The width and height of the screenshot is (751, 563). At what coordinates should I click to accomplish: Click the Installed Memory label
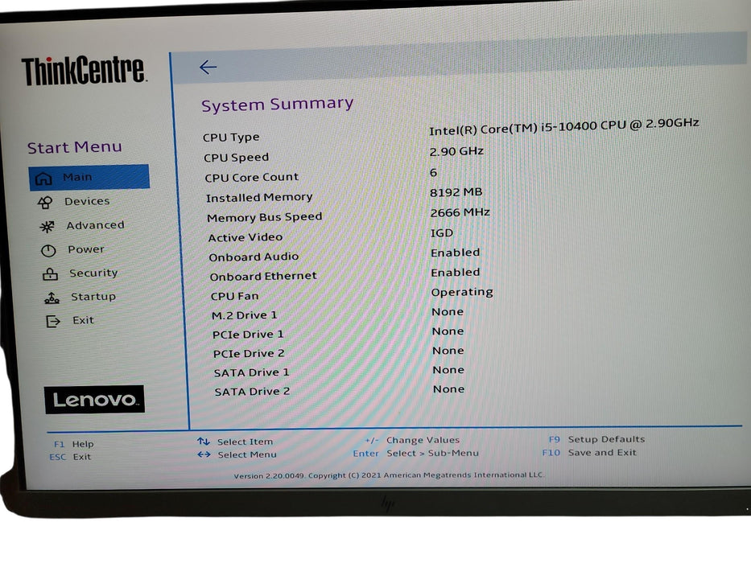click(x=259, y=197)
